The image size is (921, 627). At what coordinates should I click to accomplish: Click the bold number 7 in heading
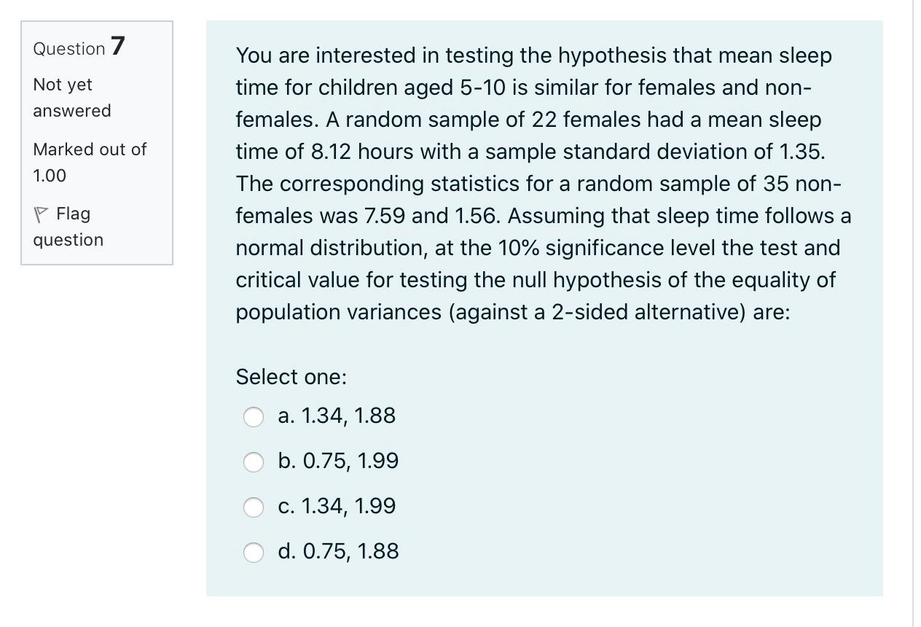point(118,46)
